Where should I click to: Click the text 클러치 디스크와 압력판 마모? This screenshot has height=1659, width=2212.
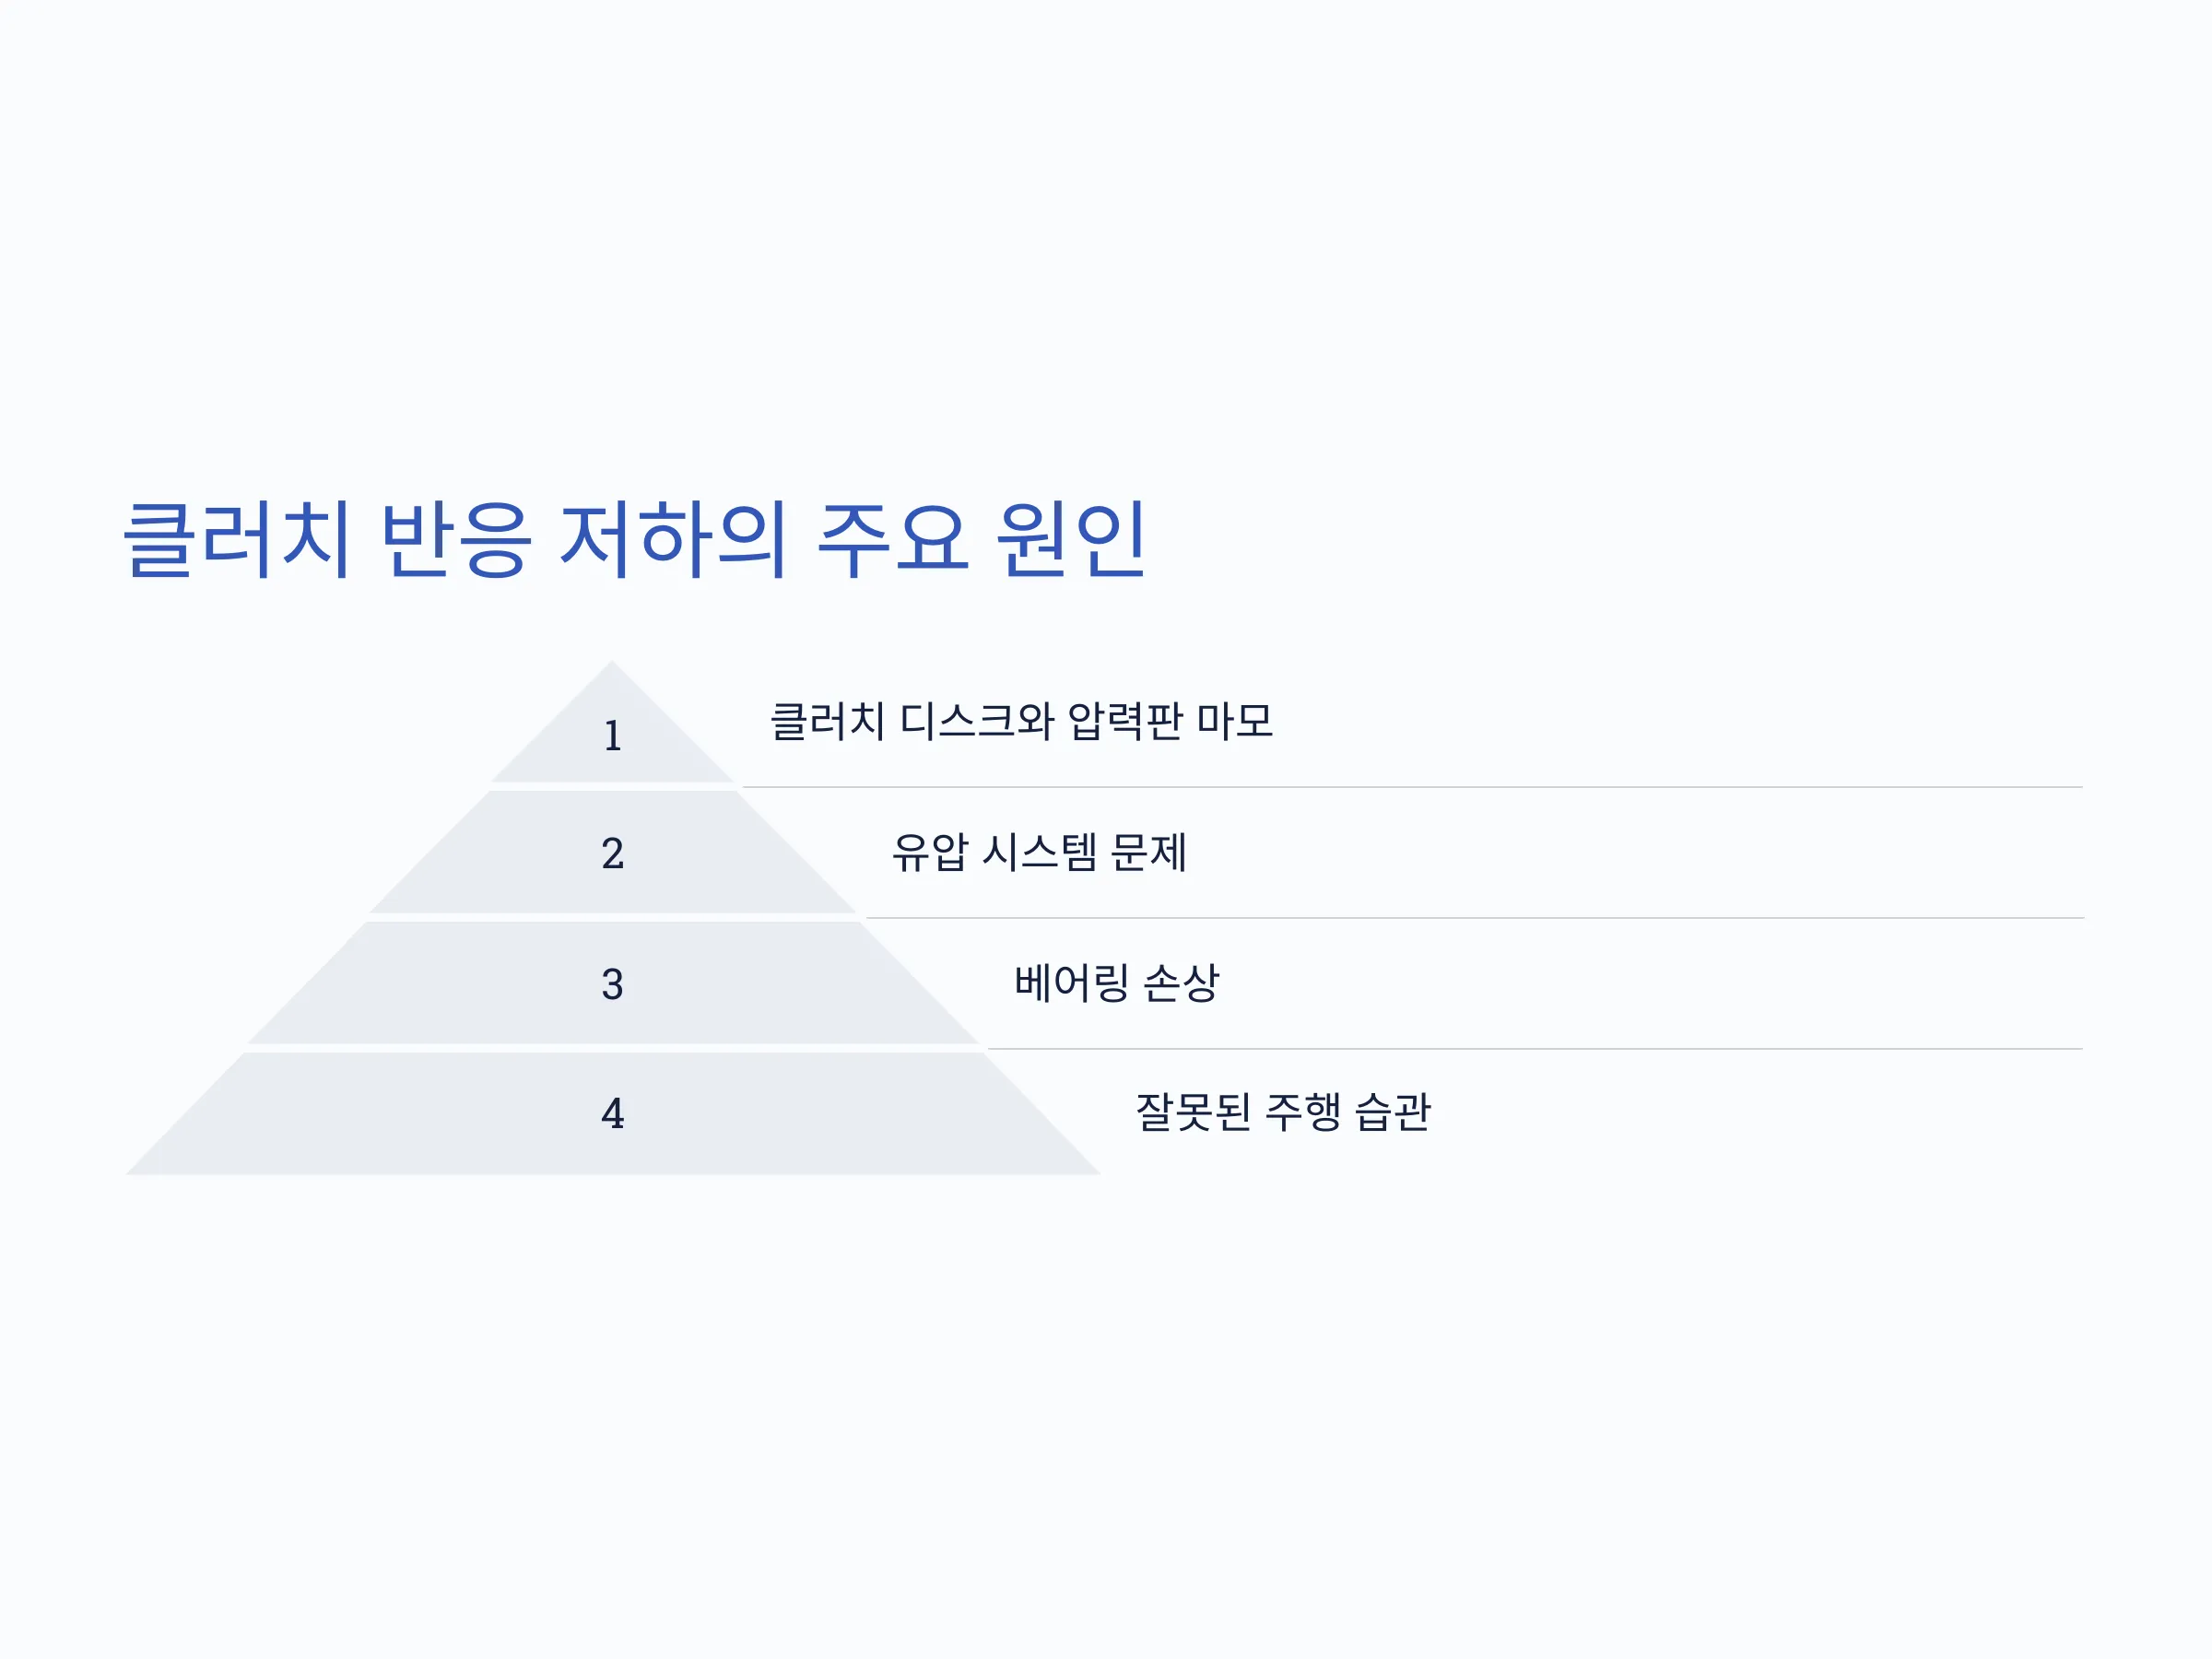pyautogui.click(x=1021, y=721)
